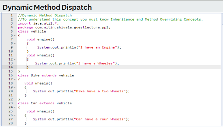The width and height of the screenshot is (223, 127).
Task: Click 'void wheels()' on line 25
Action: [x=40, y=111]
